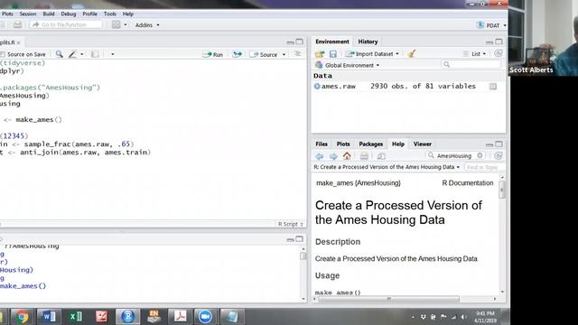Toggle the Source on Save checkbox
Viewport: 578px width, 325px height.
tap(3, 54)
